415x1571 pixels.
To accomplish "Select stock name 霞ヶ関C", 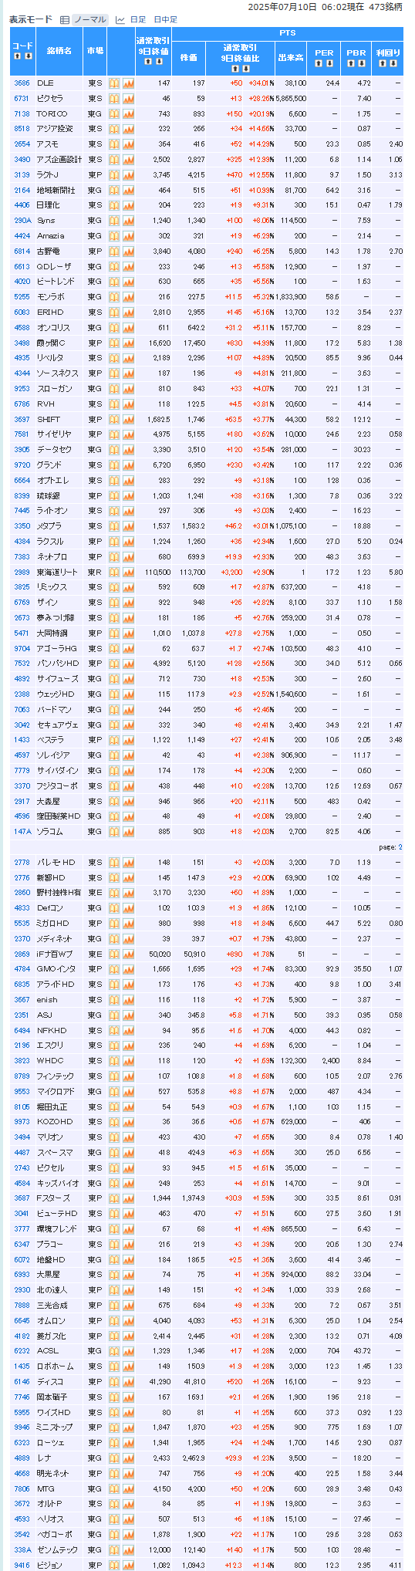I will click(x=51, y=343).
